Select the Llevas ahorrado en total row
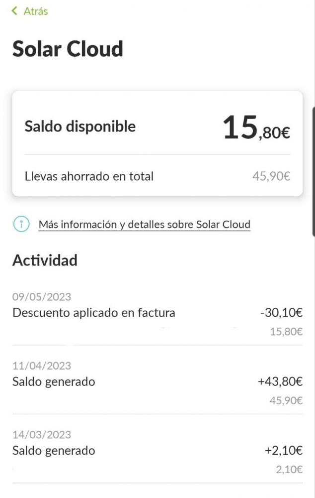This screenshot has width=315, height=498. pyautogui.click(x=157, y=176)
